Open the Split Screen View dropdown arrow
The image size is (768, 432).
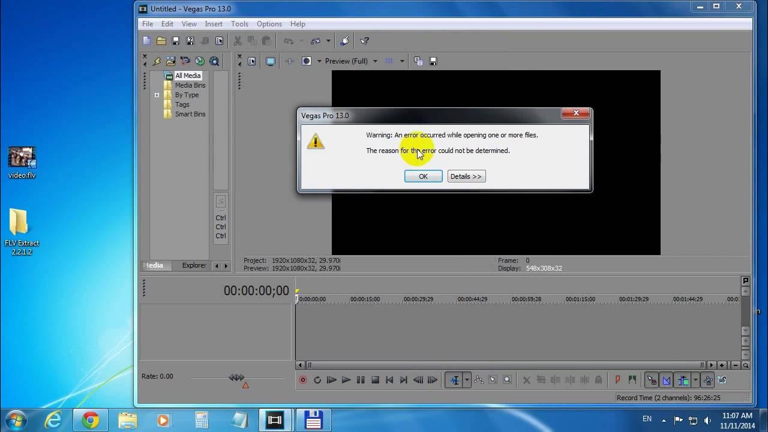coord(319,61)
